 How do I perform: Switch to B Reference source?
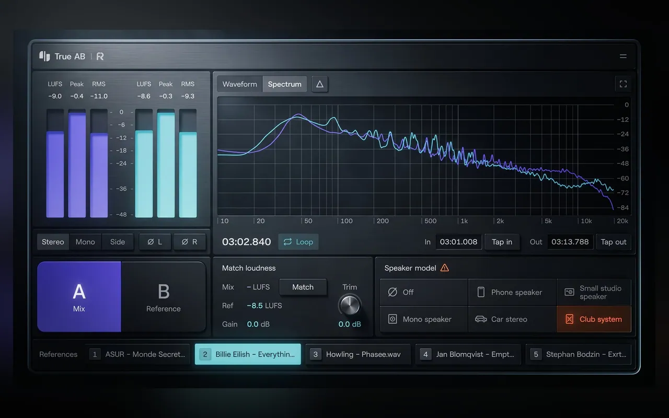click(x=163, y=297)
